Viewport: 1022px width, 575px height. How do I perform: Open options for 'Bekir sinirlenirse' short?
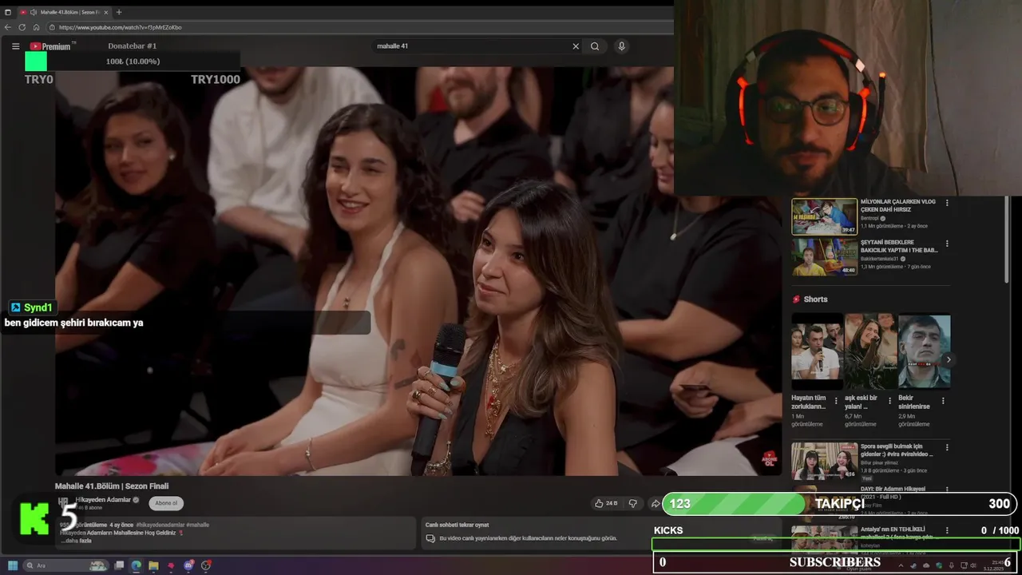(x=943, y=401)
